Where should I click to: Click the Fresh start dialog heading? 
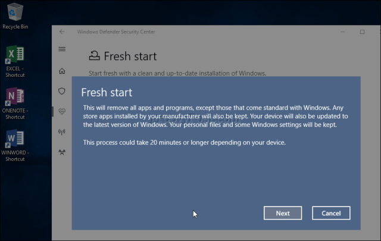(107, 93)
